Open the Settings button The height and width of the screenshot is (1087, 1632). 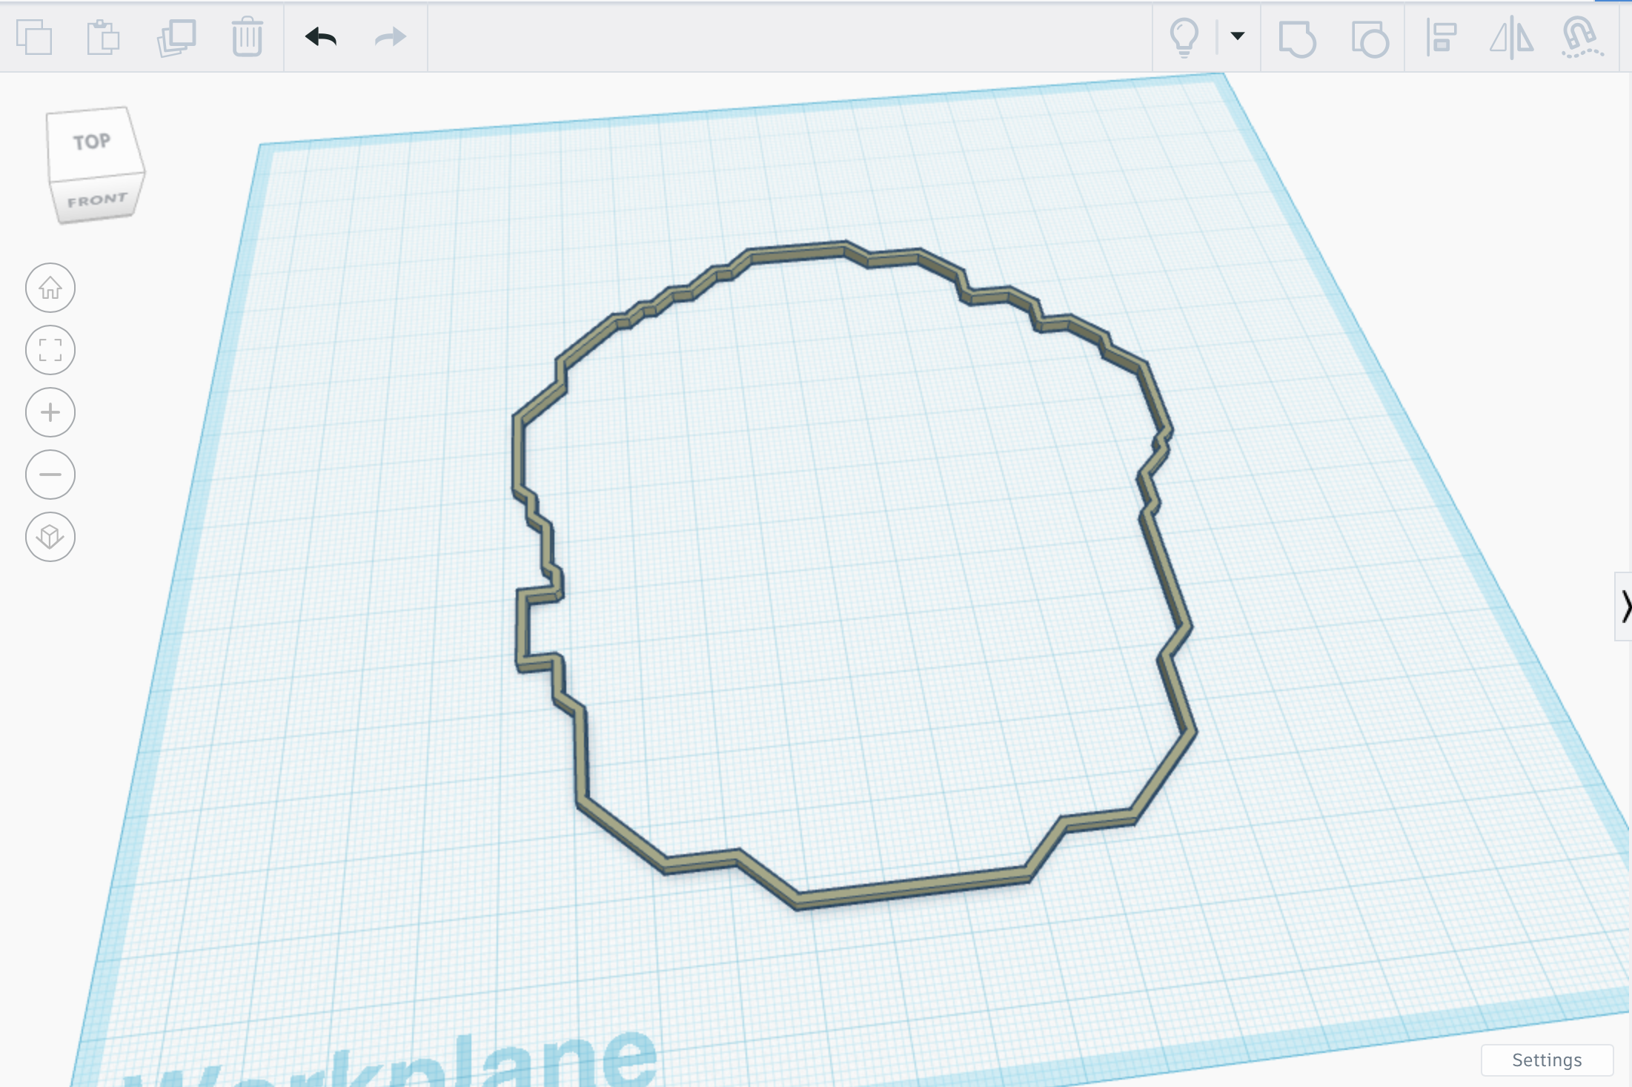tap(1547, 1060)
